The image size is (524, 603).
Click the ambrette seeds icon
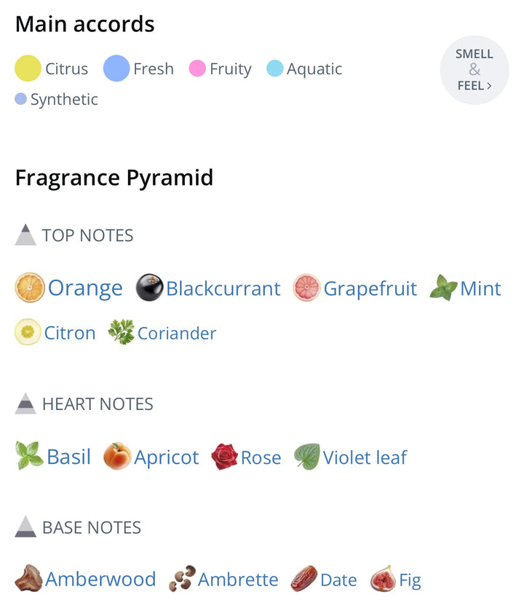click(x=183, y=578)
